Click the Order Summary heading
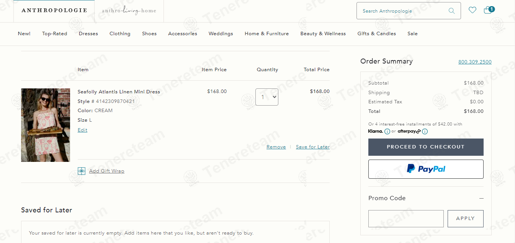The width and height of the screenshot is (515, 243). pyautogui.click(x=387, y=61)
